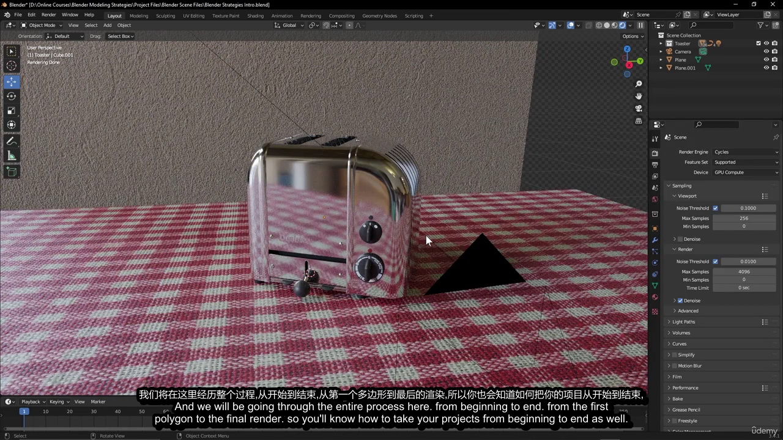Image resolution: width=783 pixels, height=440 pixels.
Task: Enable the Simplify checkbox
Action: 674,355
